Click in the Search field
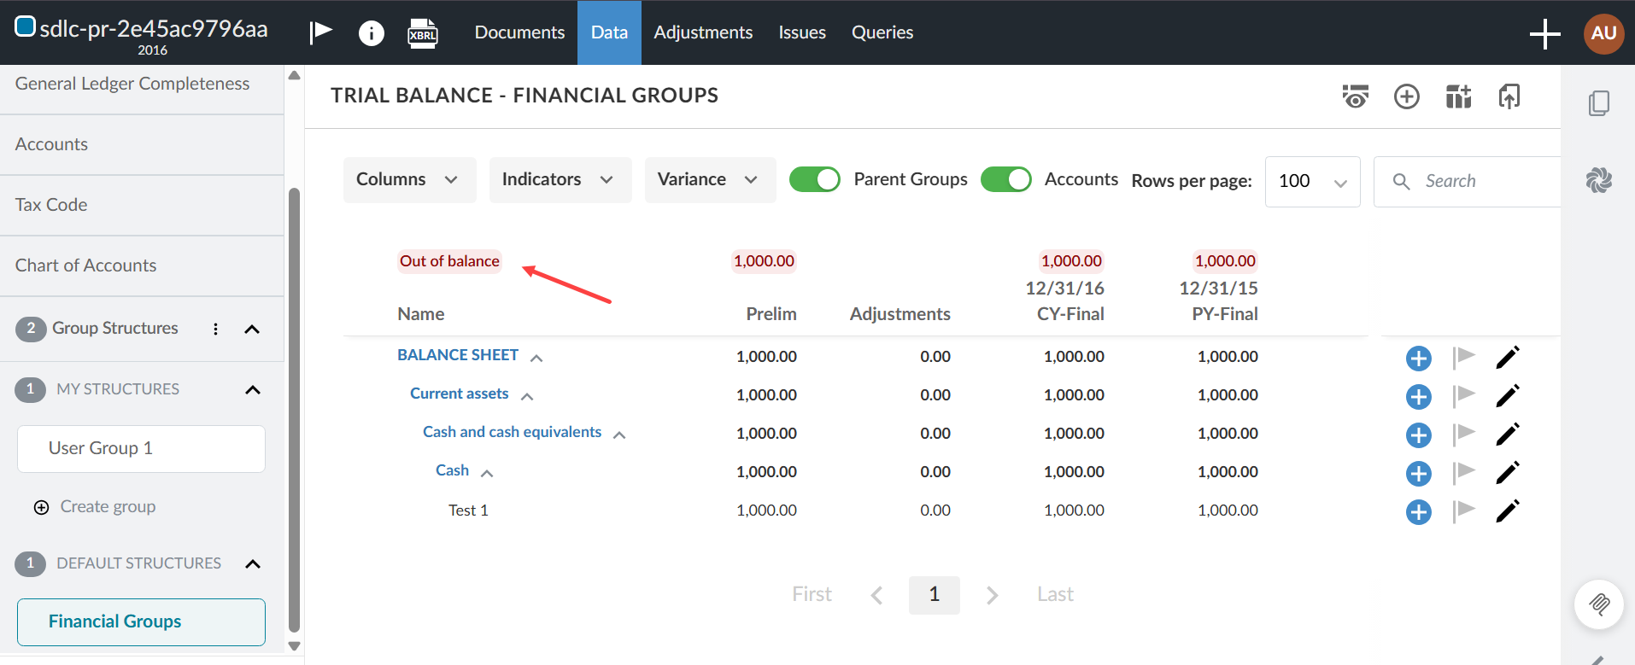The height and width of the screenshot is (665, 1635). (x=1468, y=182)
